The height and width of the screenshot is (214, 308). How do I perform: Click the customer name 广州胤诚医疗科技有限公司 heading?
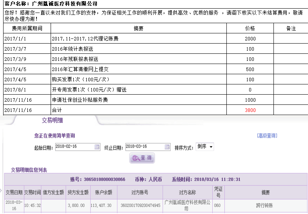click(x=65, y=4)
